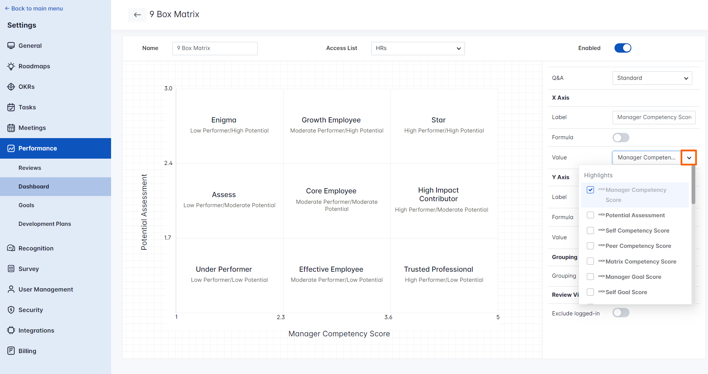Expand the highlighted Value dropdown

click(689, 158)
